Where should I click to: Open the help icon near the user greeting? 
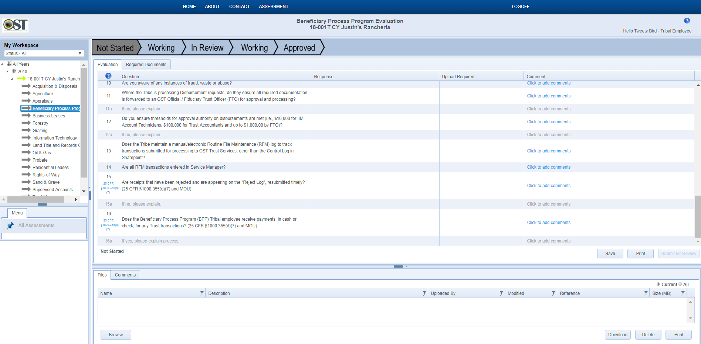click(x=687, y=21)
